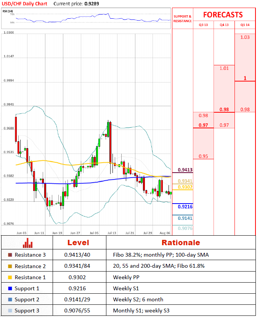
Task: Click the 1.03 forecast value in Q1 14
Action: coord(245,37)
